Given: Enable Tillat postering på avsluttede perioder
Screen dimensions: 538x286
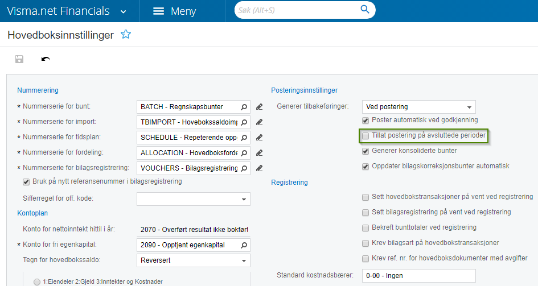Looking at the screenshot, I should click(x=365, y=136).
